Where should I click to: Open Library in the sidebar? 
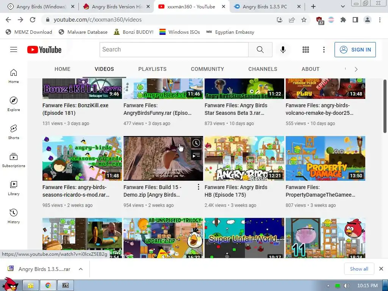tap(14, 188)
